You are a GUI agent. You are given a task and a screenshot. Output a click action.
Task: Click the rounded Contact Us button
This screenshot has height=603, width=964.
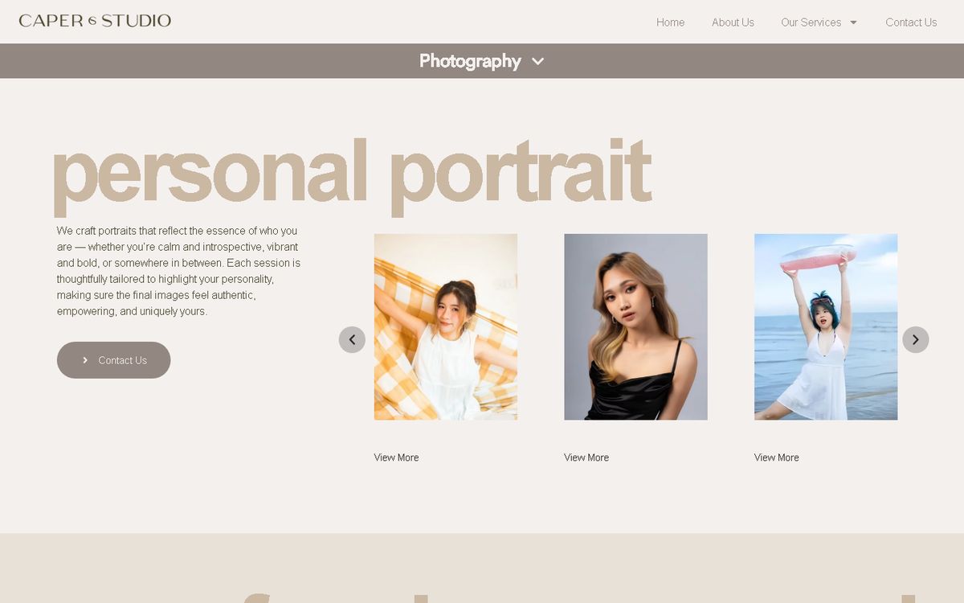(113, 360)
